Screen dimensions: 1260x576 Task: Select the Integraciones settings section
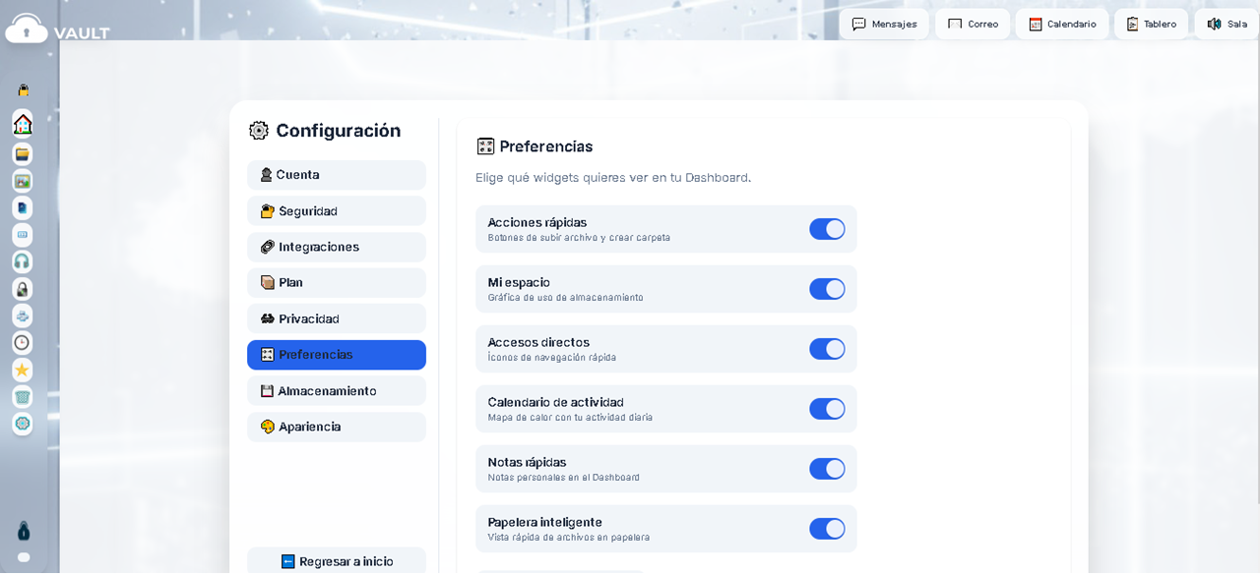coord(337,247)
